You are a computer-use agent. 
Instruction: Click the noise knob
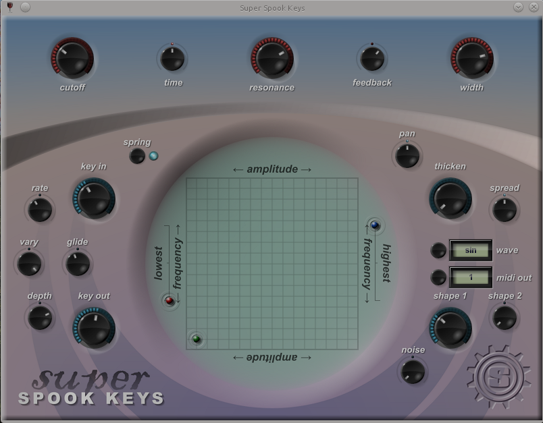click(413, 372)
